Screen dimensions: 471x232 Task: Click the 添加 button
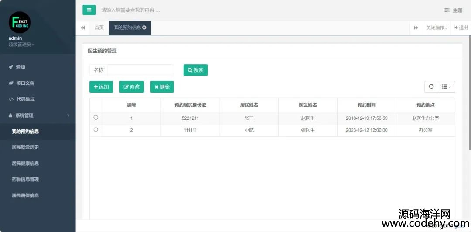(x=101, y=87)
